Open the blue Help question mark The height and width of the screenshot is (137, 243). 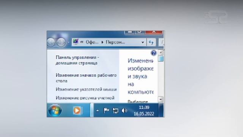coord(153,53)
